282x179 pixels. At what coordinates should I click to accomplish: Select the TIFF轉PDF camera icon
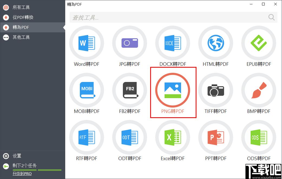click(x=216, y=90)
